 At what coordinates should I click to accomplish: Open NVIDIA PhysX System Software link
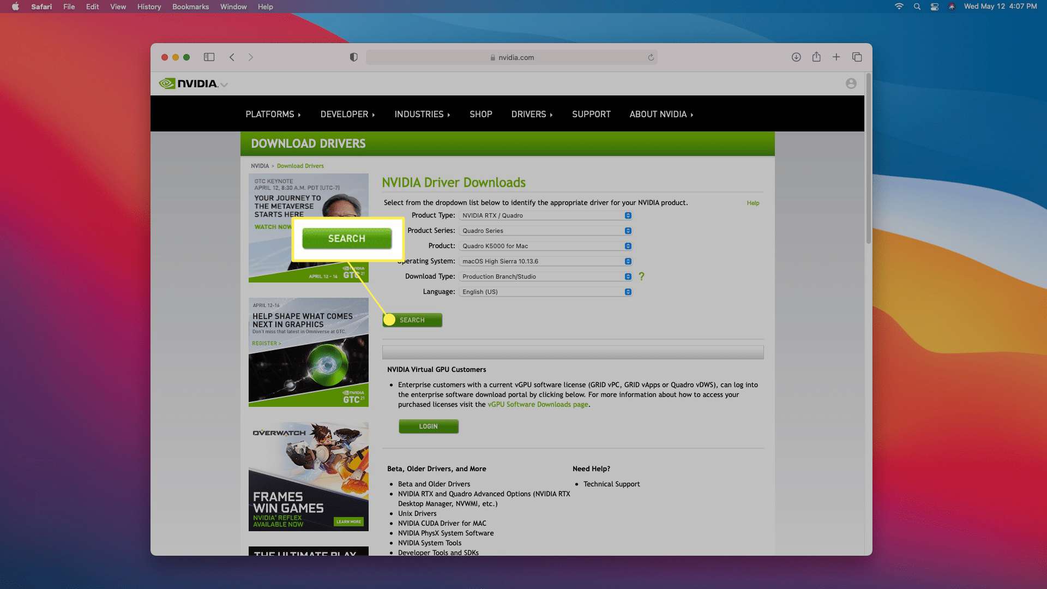446,533
